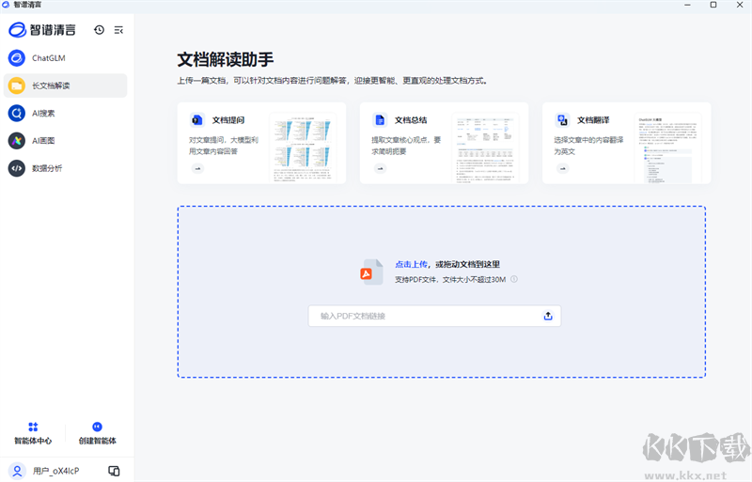The height and width of the screenshot is (482, 752).
Task: Click the user avatar icon
Action: [x=17, y=471]
